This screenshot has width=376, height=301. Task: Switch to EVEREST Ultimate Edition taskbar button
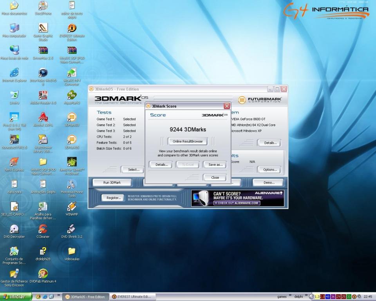point(132,297)
